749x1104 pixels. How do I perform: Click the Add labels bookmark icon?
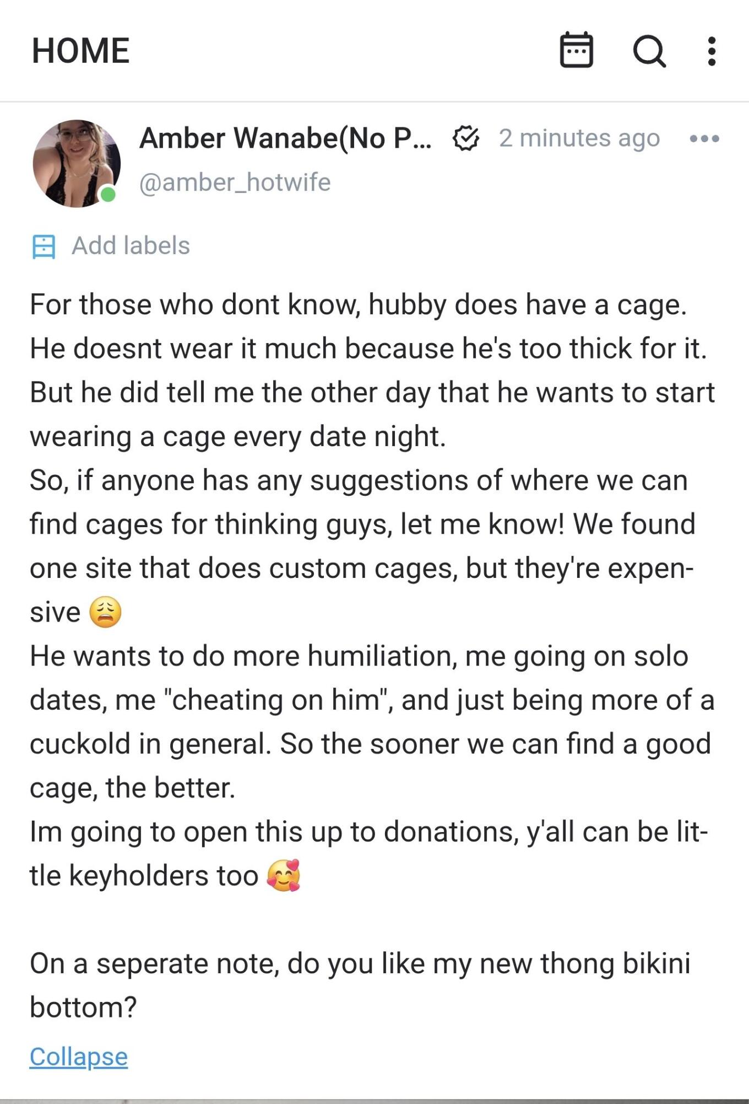click(x=44, y=246)
